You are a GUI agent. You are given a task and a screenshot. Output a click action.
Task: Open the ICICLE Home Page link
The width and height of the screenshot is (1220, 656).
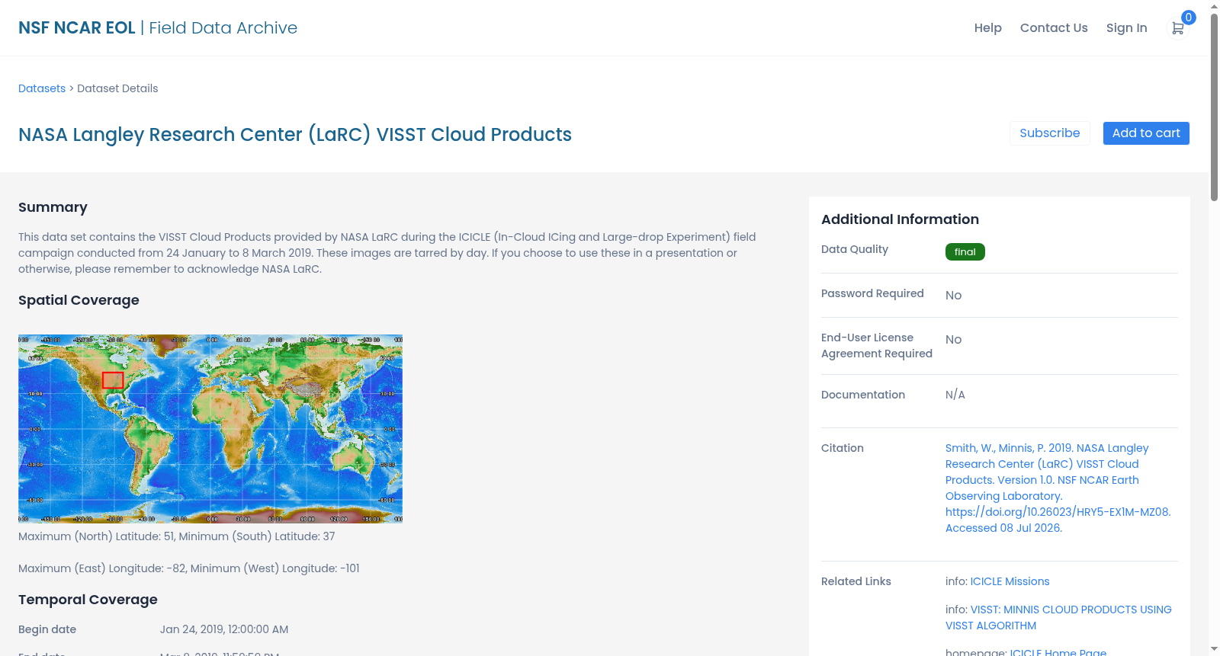tap(1058, 651)
